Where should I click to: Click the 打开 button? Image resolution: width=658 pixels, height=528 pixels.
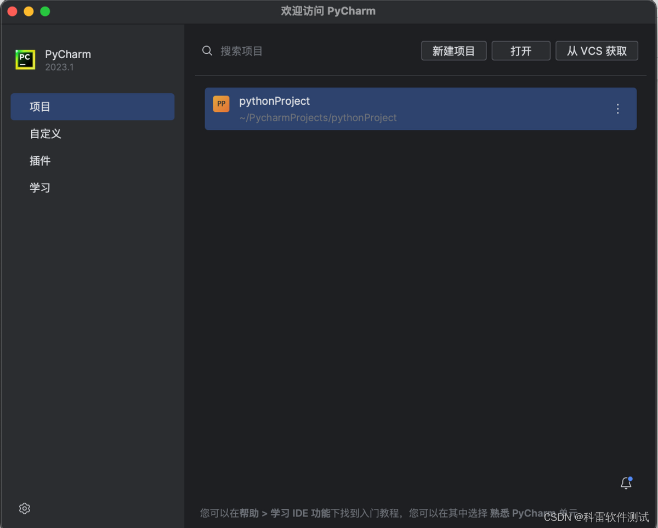click(x=521, y=51)
